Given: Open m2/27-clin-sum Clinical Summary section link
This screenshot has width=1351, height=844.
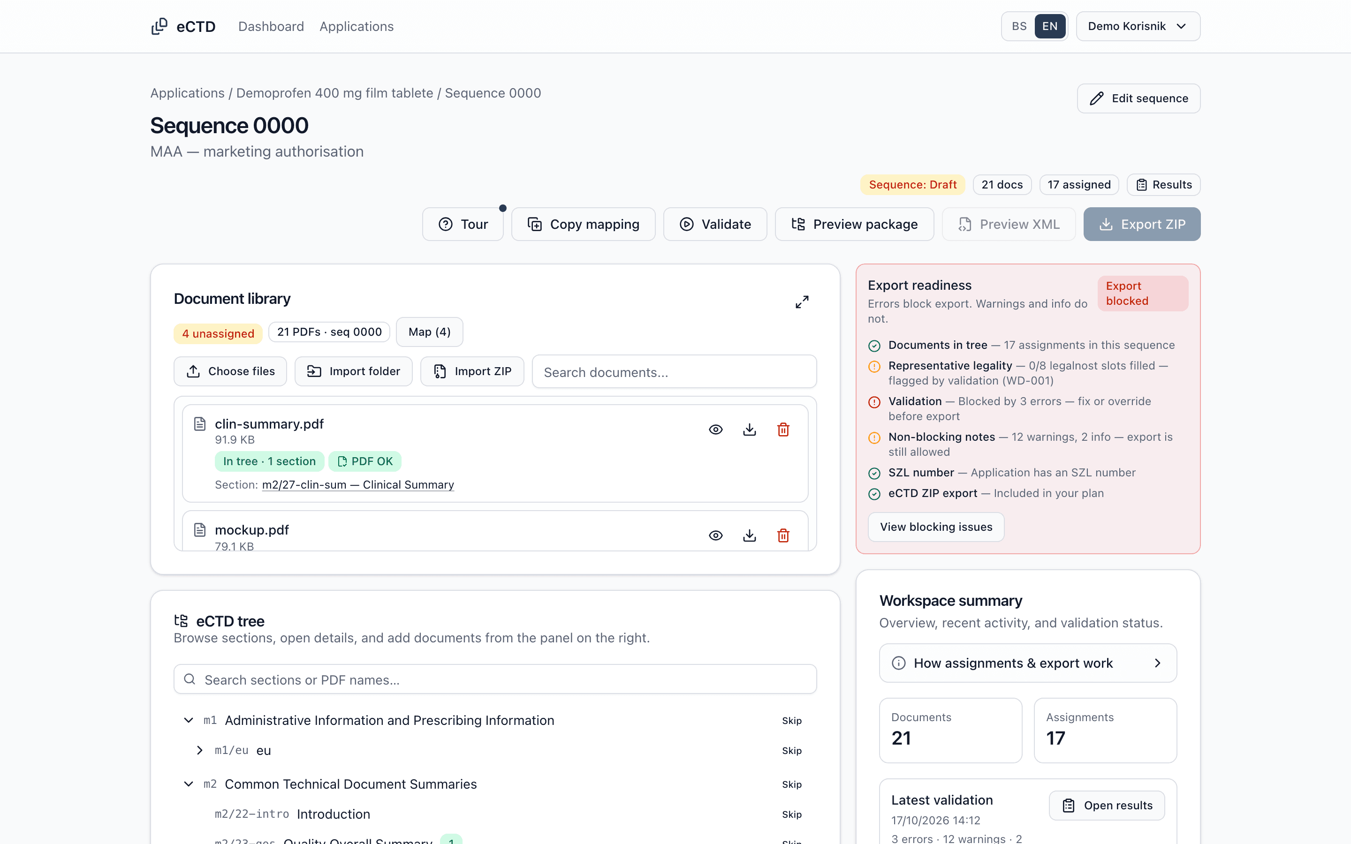Looking at the screenshot, I should pyautogui.click(x=358, y=484).
